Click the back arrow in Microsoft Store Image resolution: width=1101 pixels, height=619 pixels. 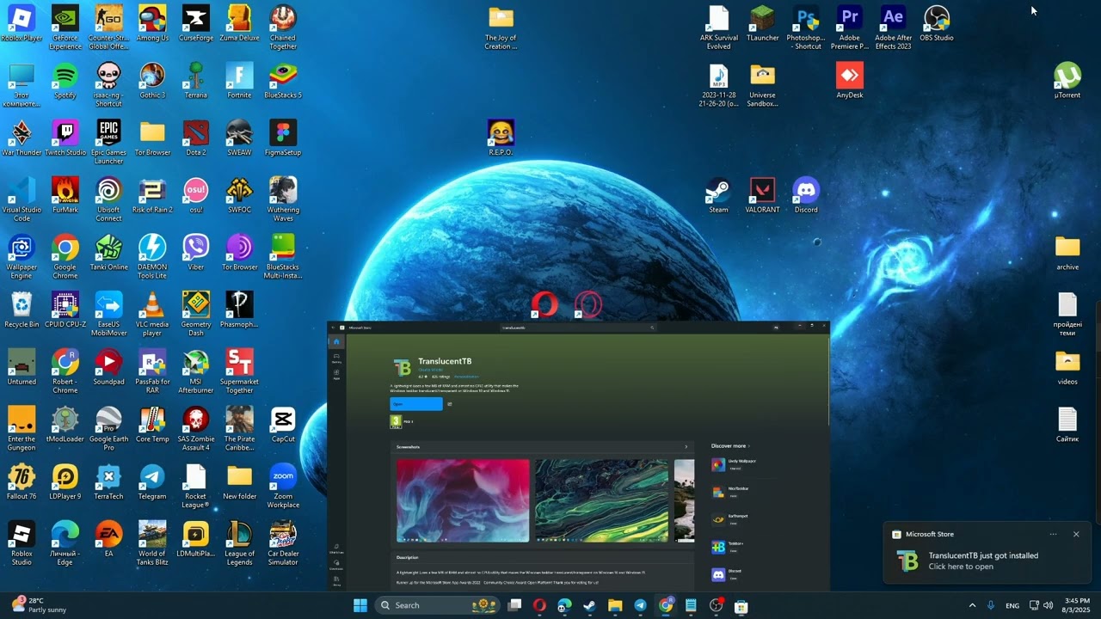(333, 328)
